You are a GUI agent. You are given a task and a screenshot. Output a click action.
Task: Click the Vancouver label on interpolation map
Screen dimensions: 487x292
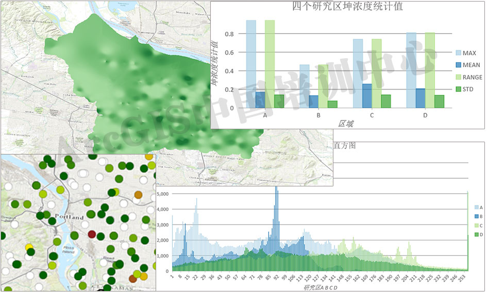[146, 32]
